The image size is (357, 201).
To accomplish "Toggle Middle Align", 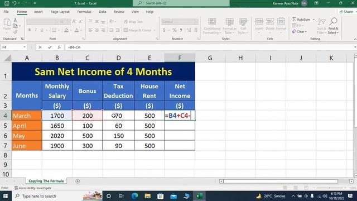I will pyautogui.click(x=97, y=21).
